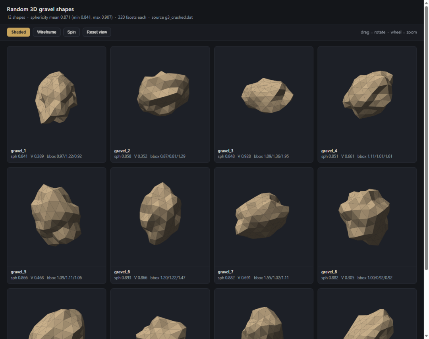Click the gravel_7 bbox stats text
The height and width of the screenshot is (339, 429).
click(271, 277)
